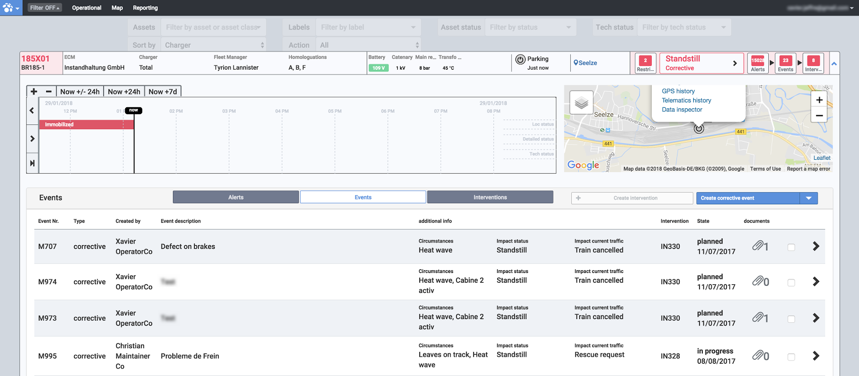Click the map layers icon
Screen dimensions: 859x376
point(581,102)
